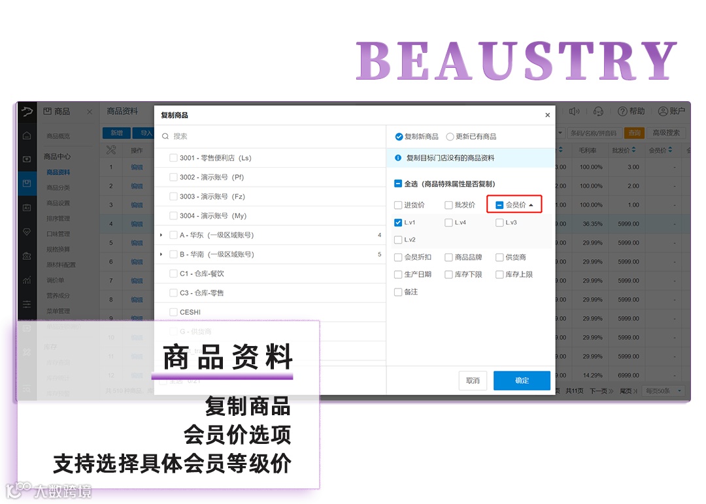Toggle the 会员价 checkbox in the dialog
Screen dimensions: 706x504
point(499,205)
